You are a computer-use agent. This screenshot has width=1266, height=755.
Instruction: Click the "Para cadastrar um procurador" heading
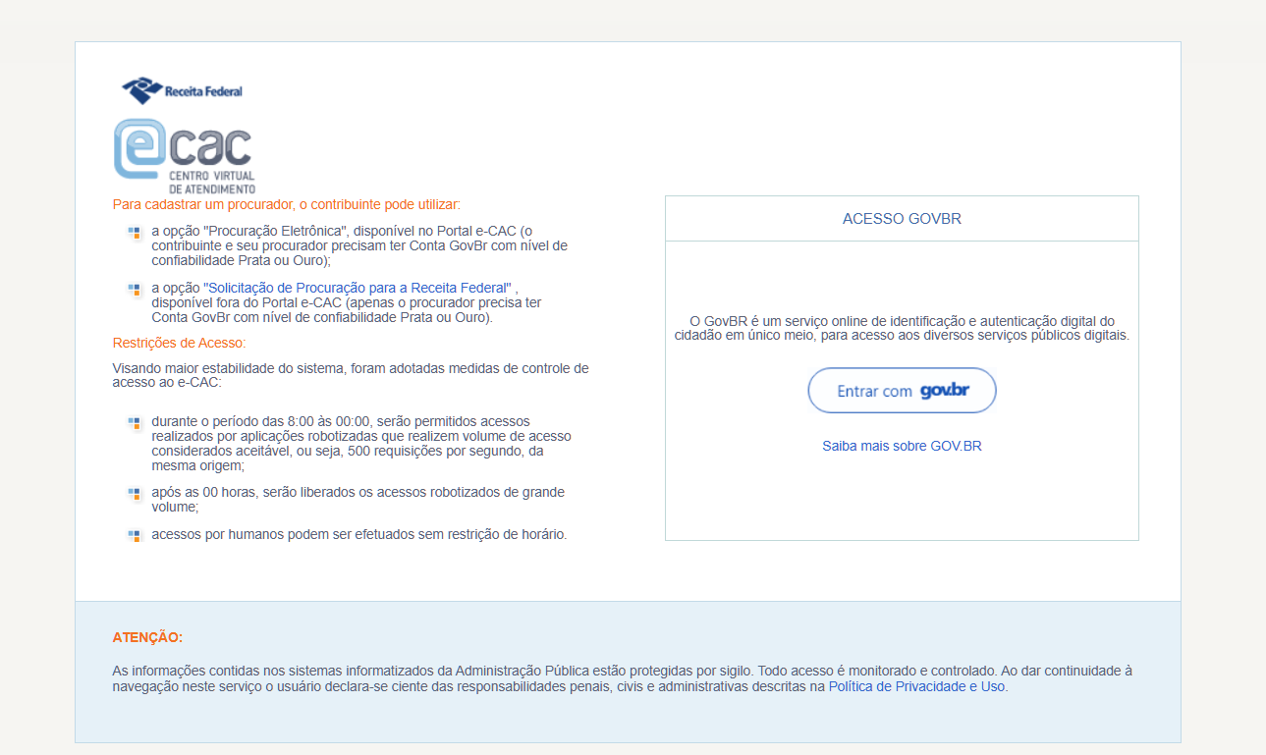(x=287, y=205)
